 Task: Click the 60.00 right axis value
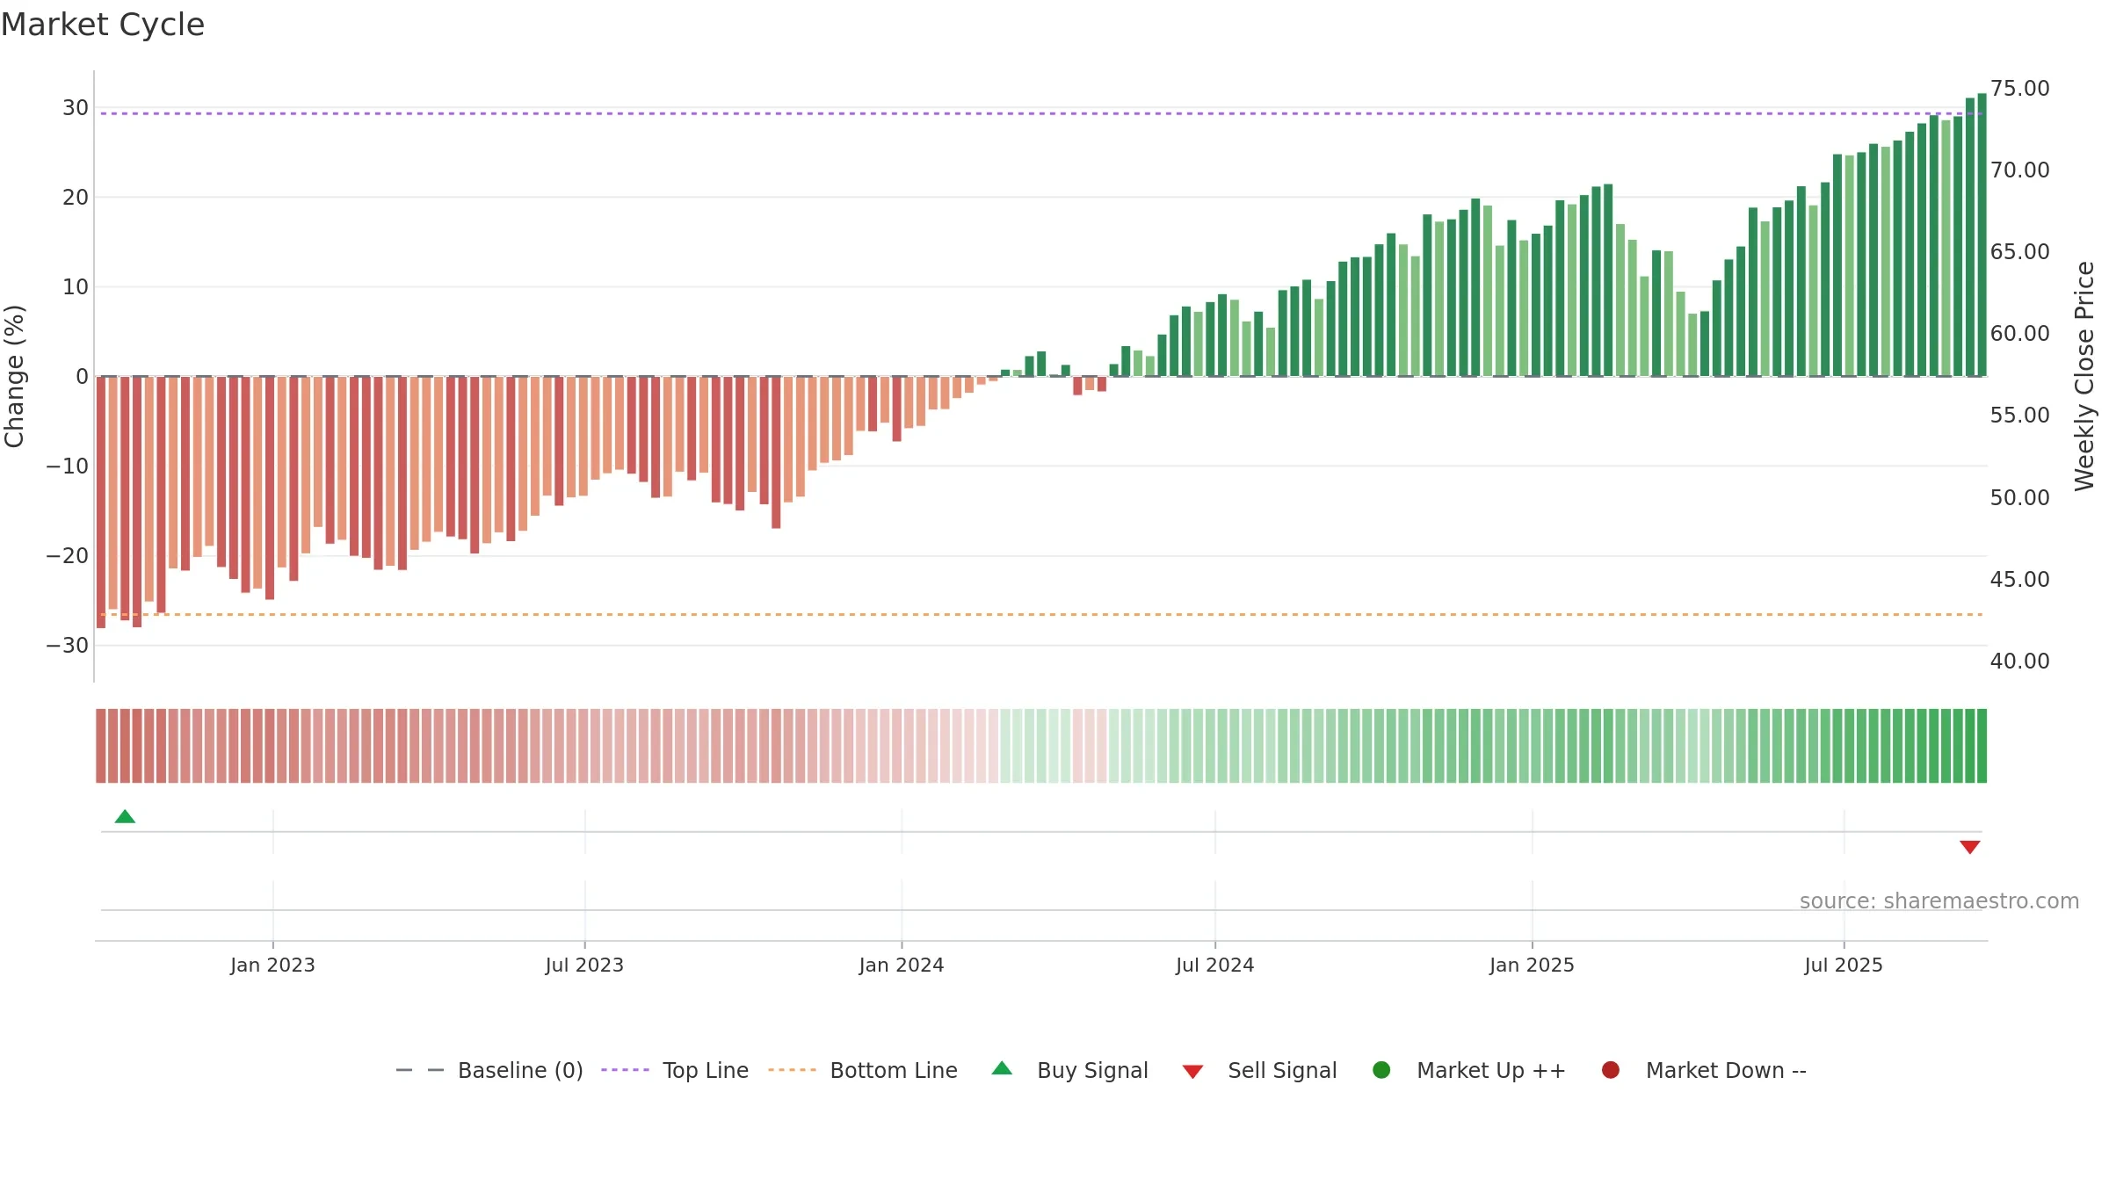click(2019, 334)
